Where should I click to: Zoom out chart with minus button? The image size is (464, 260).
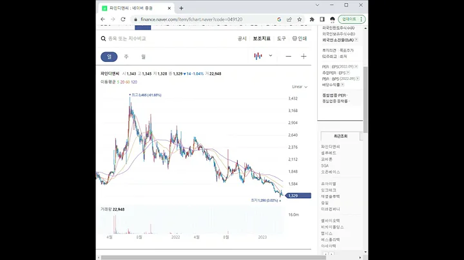(x=288, y=57)
